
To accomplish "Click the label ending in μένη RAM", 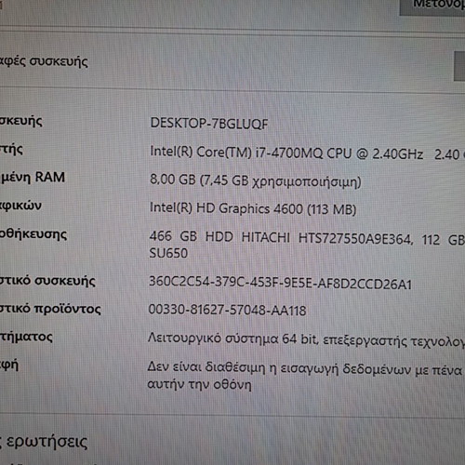I will click(x=33, y=178).
